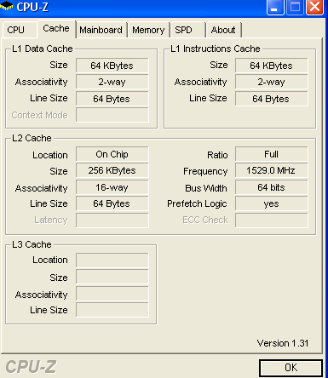328x378 pixels.
Task: Open the Memory tab
Action: point(148,30)
